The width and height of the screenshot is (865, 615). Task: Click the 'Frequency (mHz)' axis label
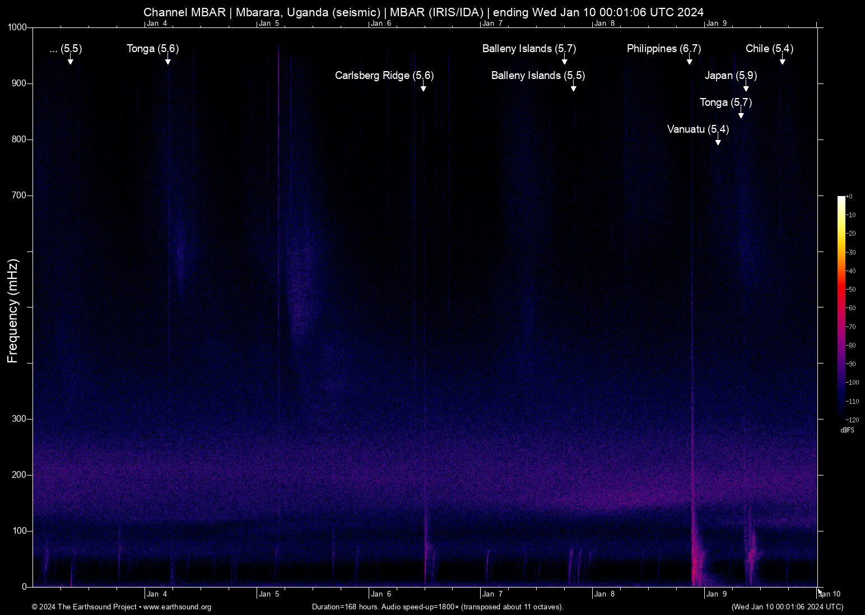click(13, 311)
